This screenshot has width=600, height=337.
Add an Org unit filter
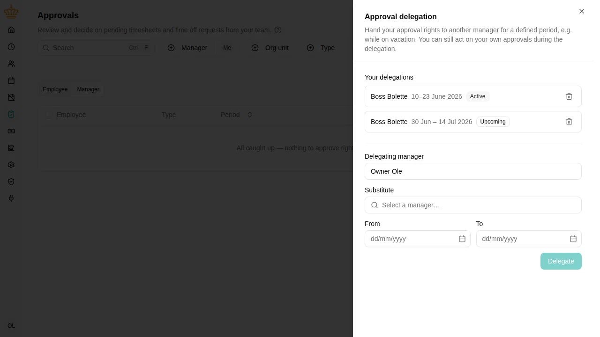(x=270, y=48)
